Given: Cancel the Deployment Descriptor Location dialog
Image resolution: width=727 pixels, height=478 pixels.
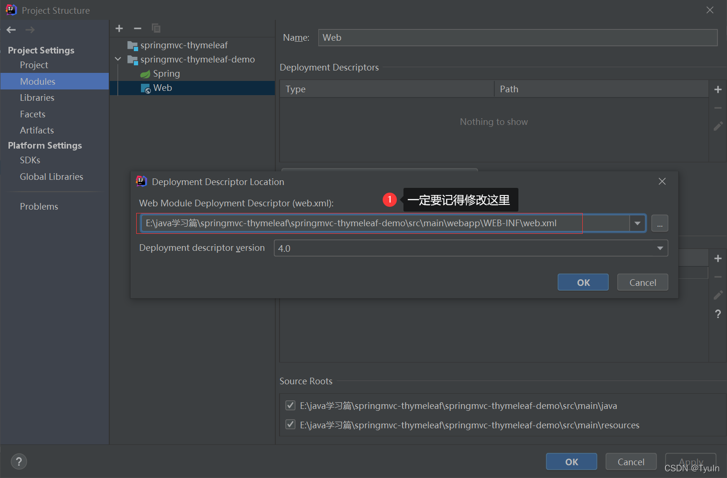Looking at the screenshot, I should [642, 283].
